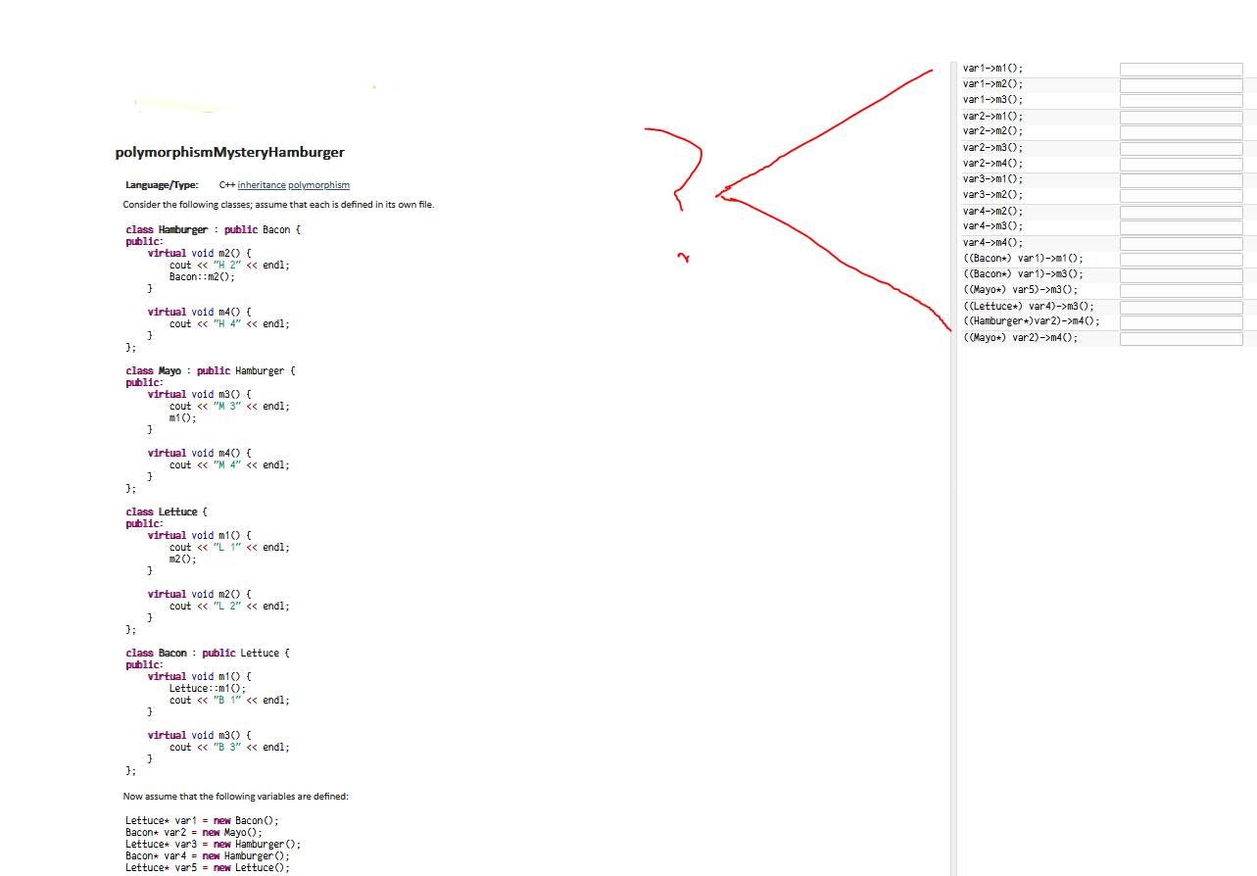Focus the input beside var3->m2();
The width and height of the screenshot is (1257, 876).
[x=1181, y=194]
